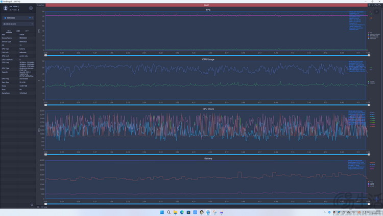383x216 pixels.
Task: Click the left handle of the CPU Clock range slider
Action: pos(45,154)
